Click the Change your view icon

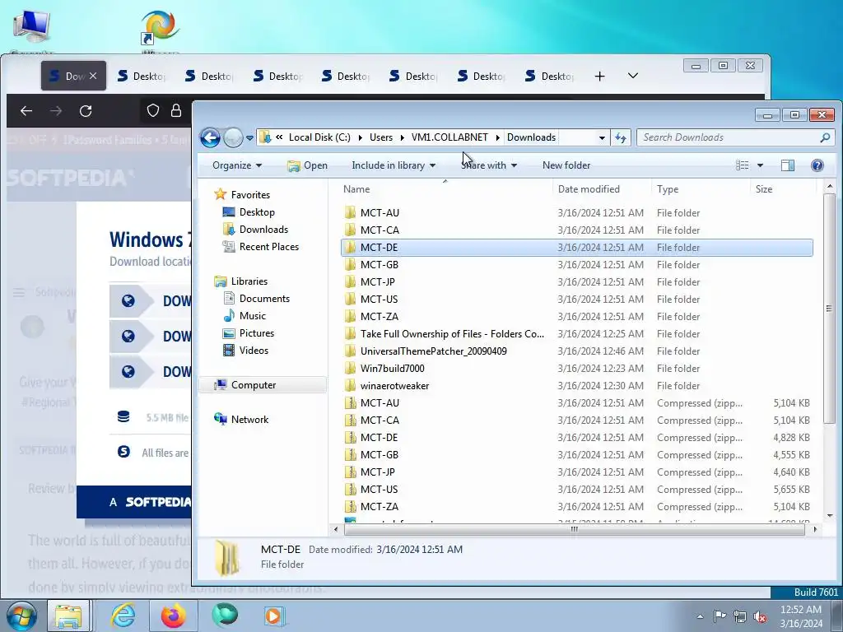(x=742, y=165)
